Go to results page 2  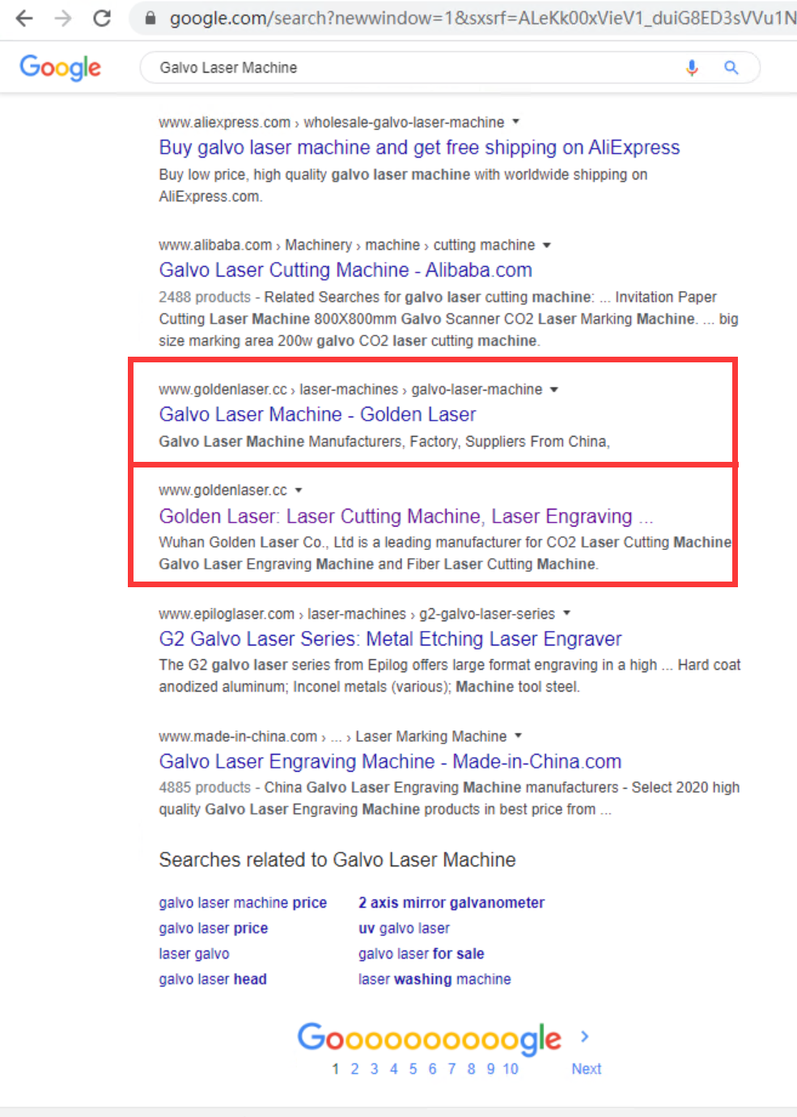(x=354, y=1068)
